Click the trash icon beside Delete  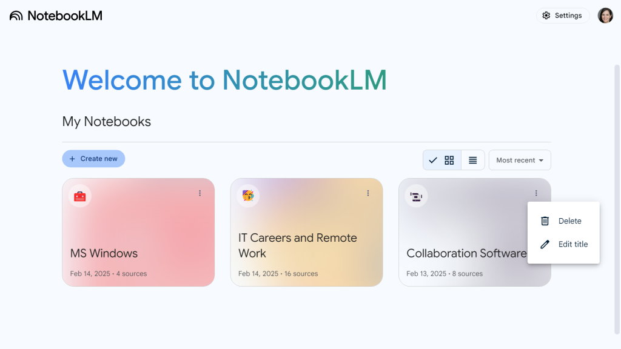point(545,221)
